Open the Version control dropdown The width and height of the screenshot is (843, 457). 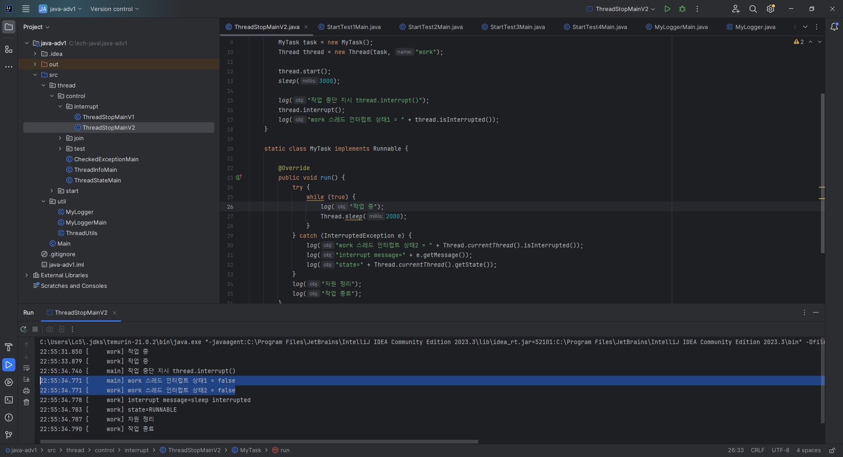pyautogui.click(x=114, y=9)
